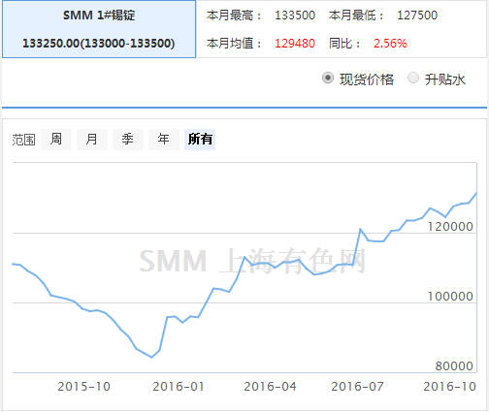Image resolution: width=489 pixels, height=412 pixels.
Task: Click the 2016-07 x-axis label
Action: tap(357, 387)
